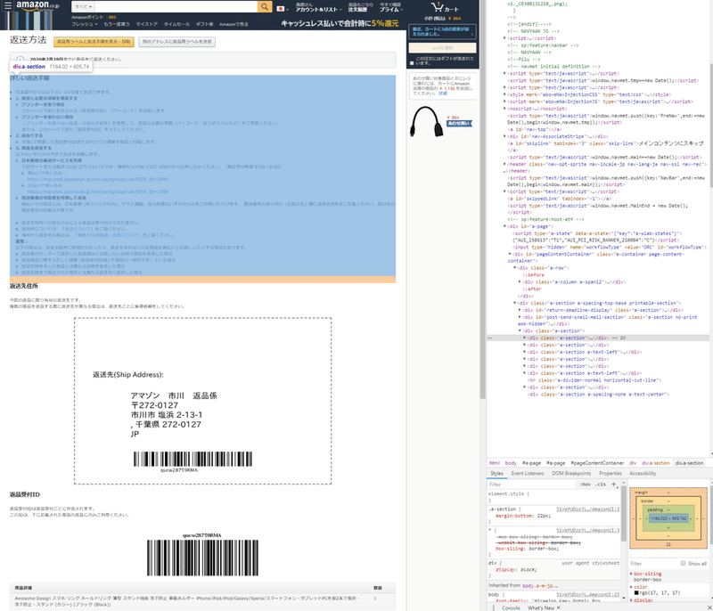
Task: Switch to the Accessibility tab
Action: click(x=642, y=473)
